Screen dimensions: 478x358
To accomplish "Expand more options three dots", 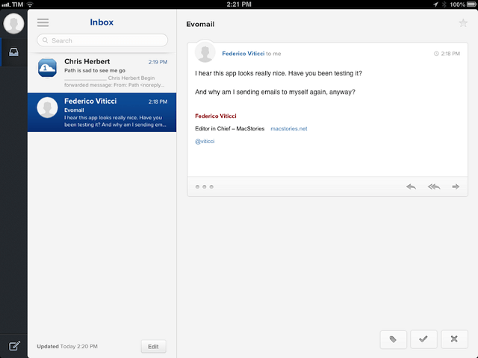I will 205,186.
